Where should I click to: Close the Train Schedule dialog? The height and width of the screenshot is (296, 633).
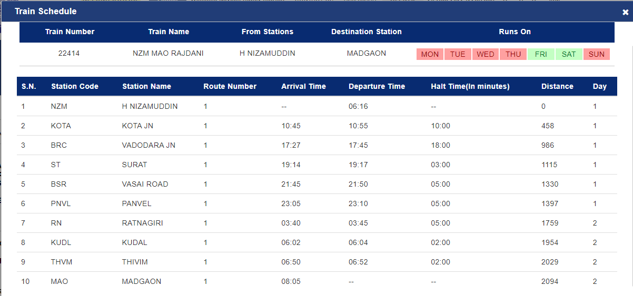(625, 12)
